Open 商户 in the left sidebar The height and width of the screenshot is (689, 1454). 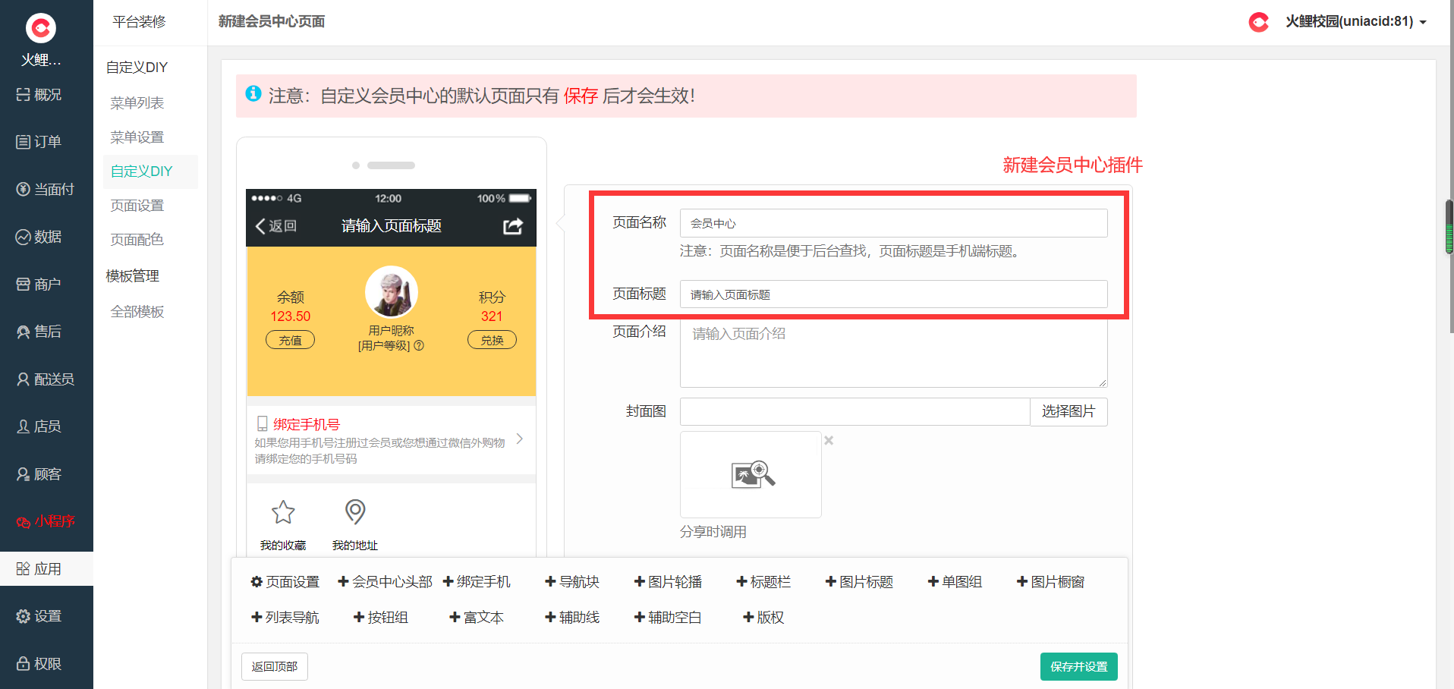[39, 285]
